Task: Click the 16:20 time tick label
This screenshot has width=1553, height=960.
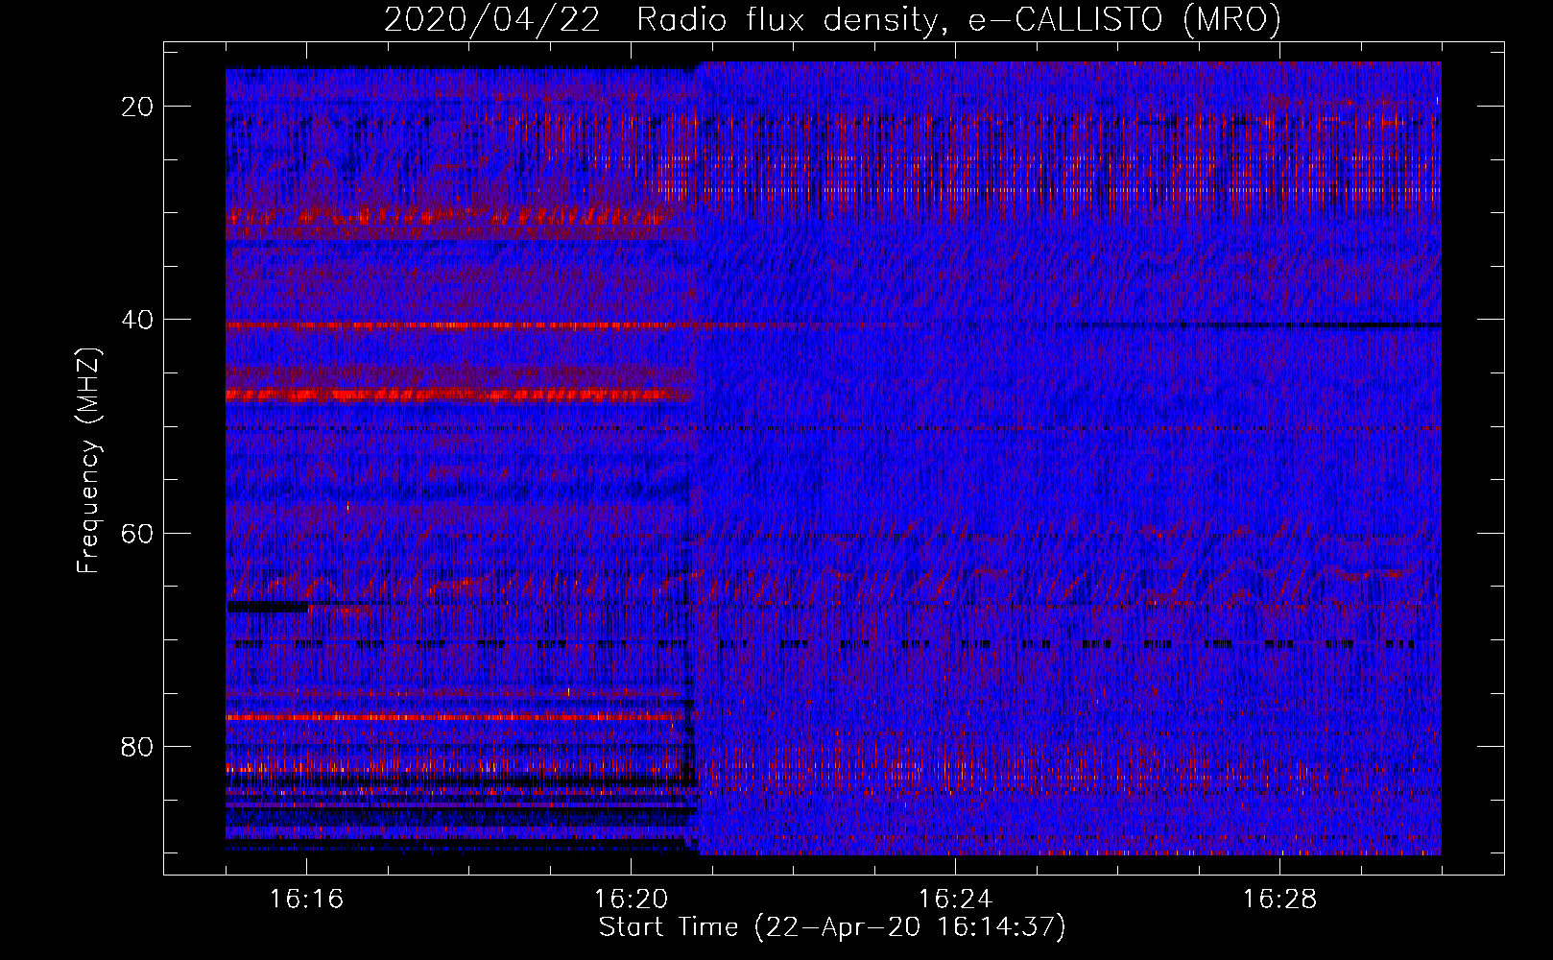Action: [x=631, y=899]
